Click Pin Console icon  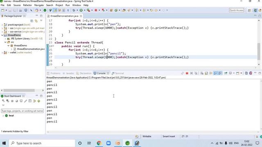point(226,73)
